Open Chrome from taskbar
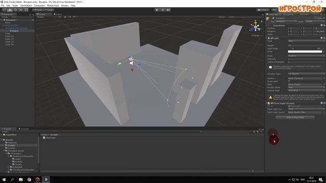 click(29, 179)
